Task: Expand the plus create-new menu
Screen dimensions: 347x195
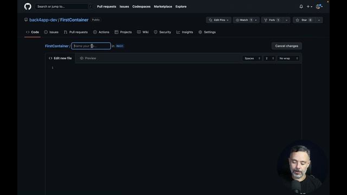Action: tap(310, 6)
